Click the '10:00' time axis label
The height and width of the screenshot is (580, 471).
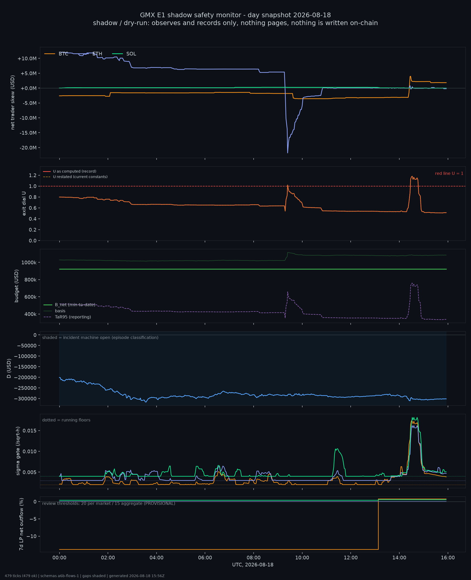[302, 558]
